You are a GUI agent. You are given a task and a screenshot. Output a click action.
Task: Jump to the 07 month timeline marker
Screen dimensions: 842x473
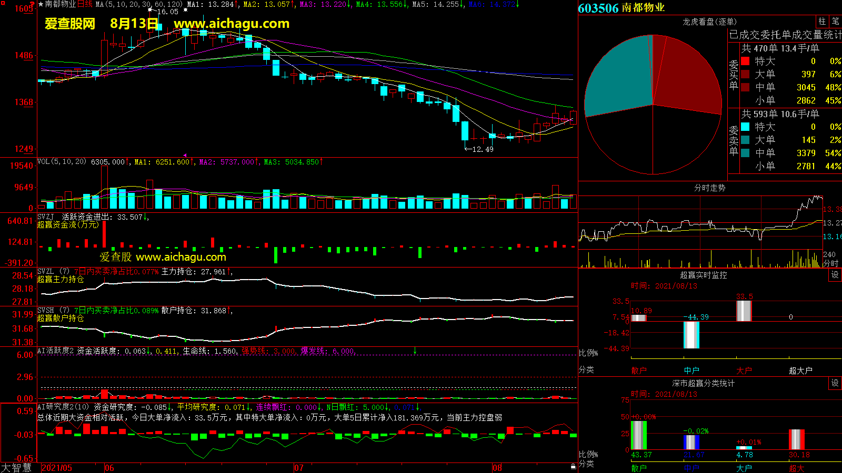tap(298, 468)
